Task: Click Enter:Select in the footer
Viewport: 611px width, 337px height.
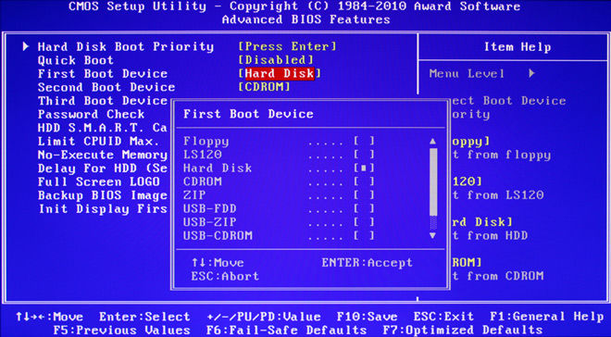Action: pos(144,317)
